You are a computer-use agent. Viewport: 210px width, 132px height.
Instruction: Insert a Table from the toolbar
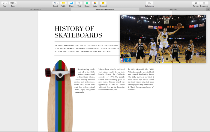[x=63, y=3]
